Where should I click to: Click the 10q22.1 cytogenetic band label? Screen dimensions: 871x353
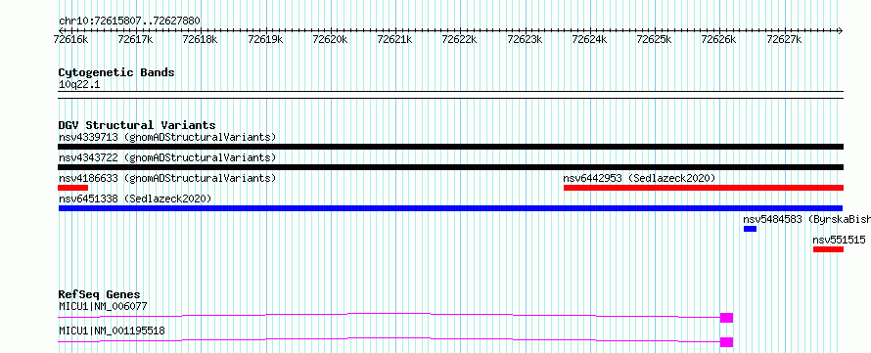(79, 85)
